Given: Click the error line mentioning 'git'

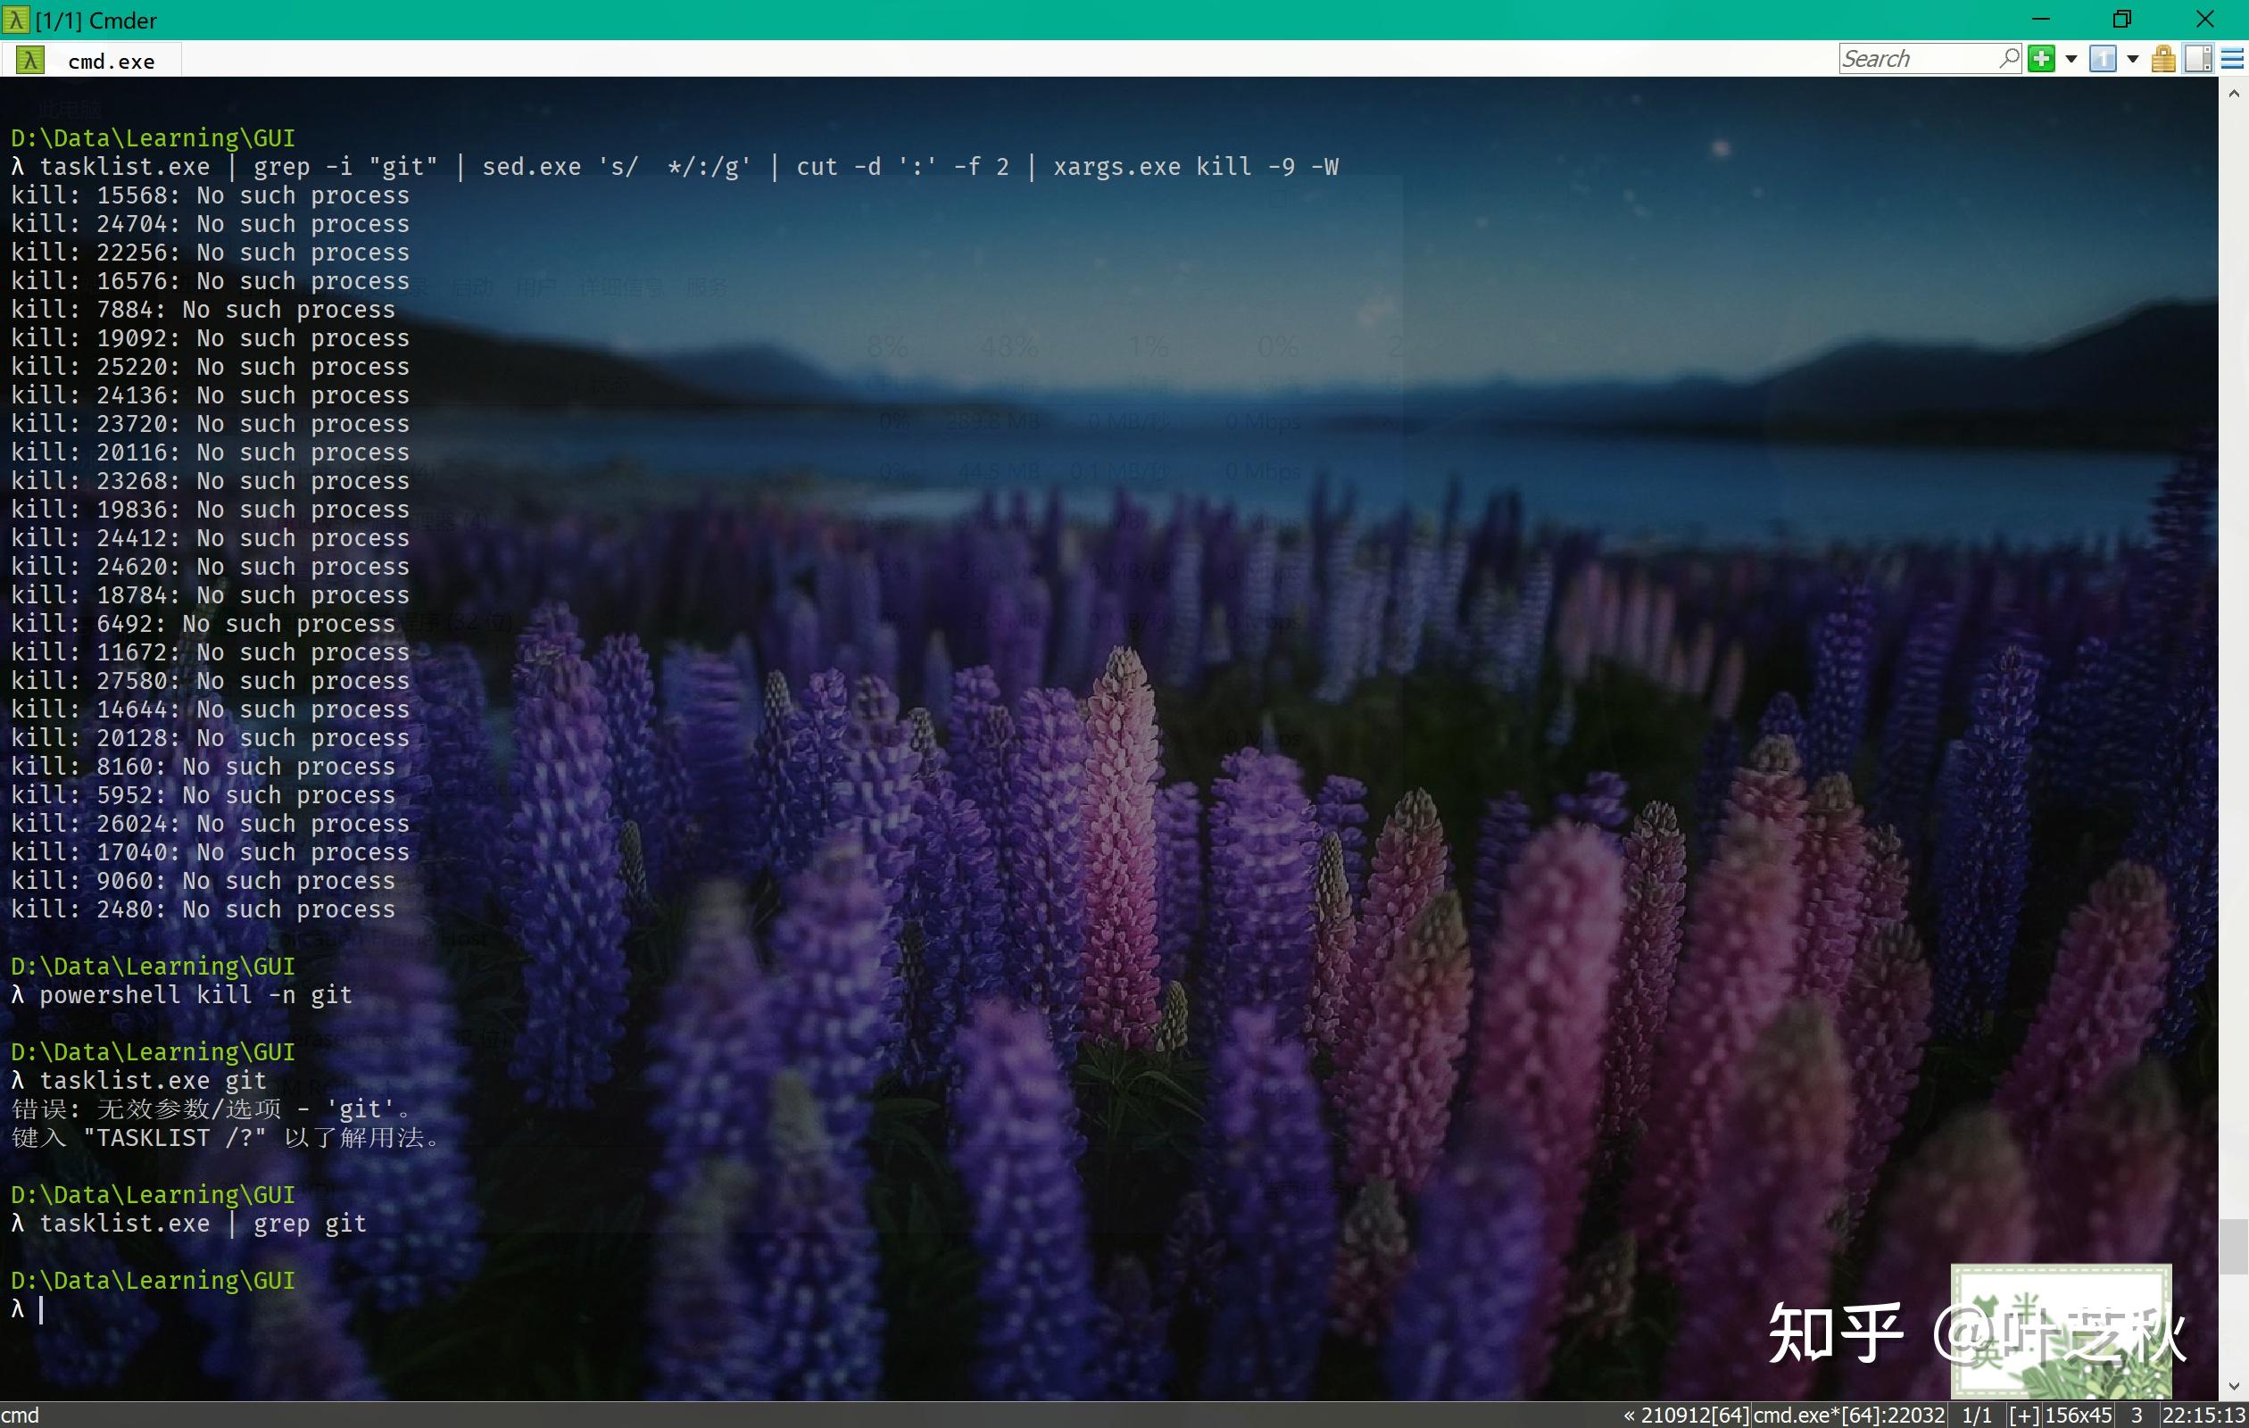Looking at the screenshot, I should [x=212, y=1109].
